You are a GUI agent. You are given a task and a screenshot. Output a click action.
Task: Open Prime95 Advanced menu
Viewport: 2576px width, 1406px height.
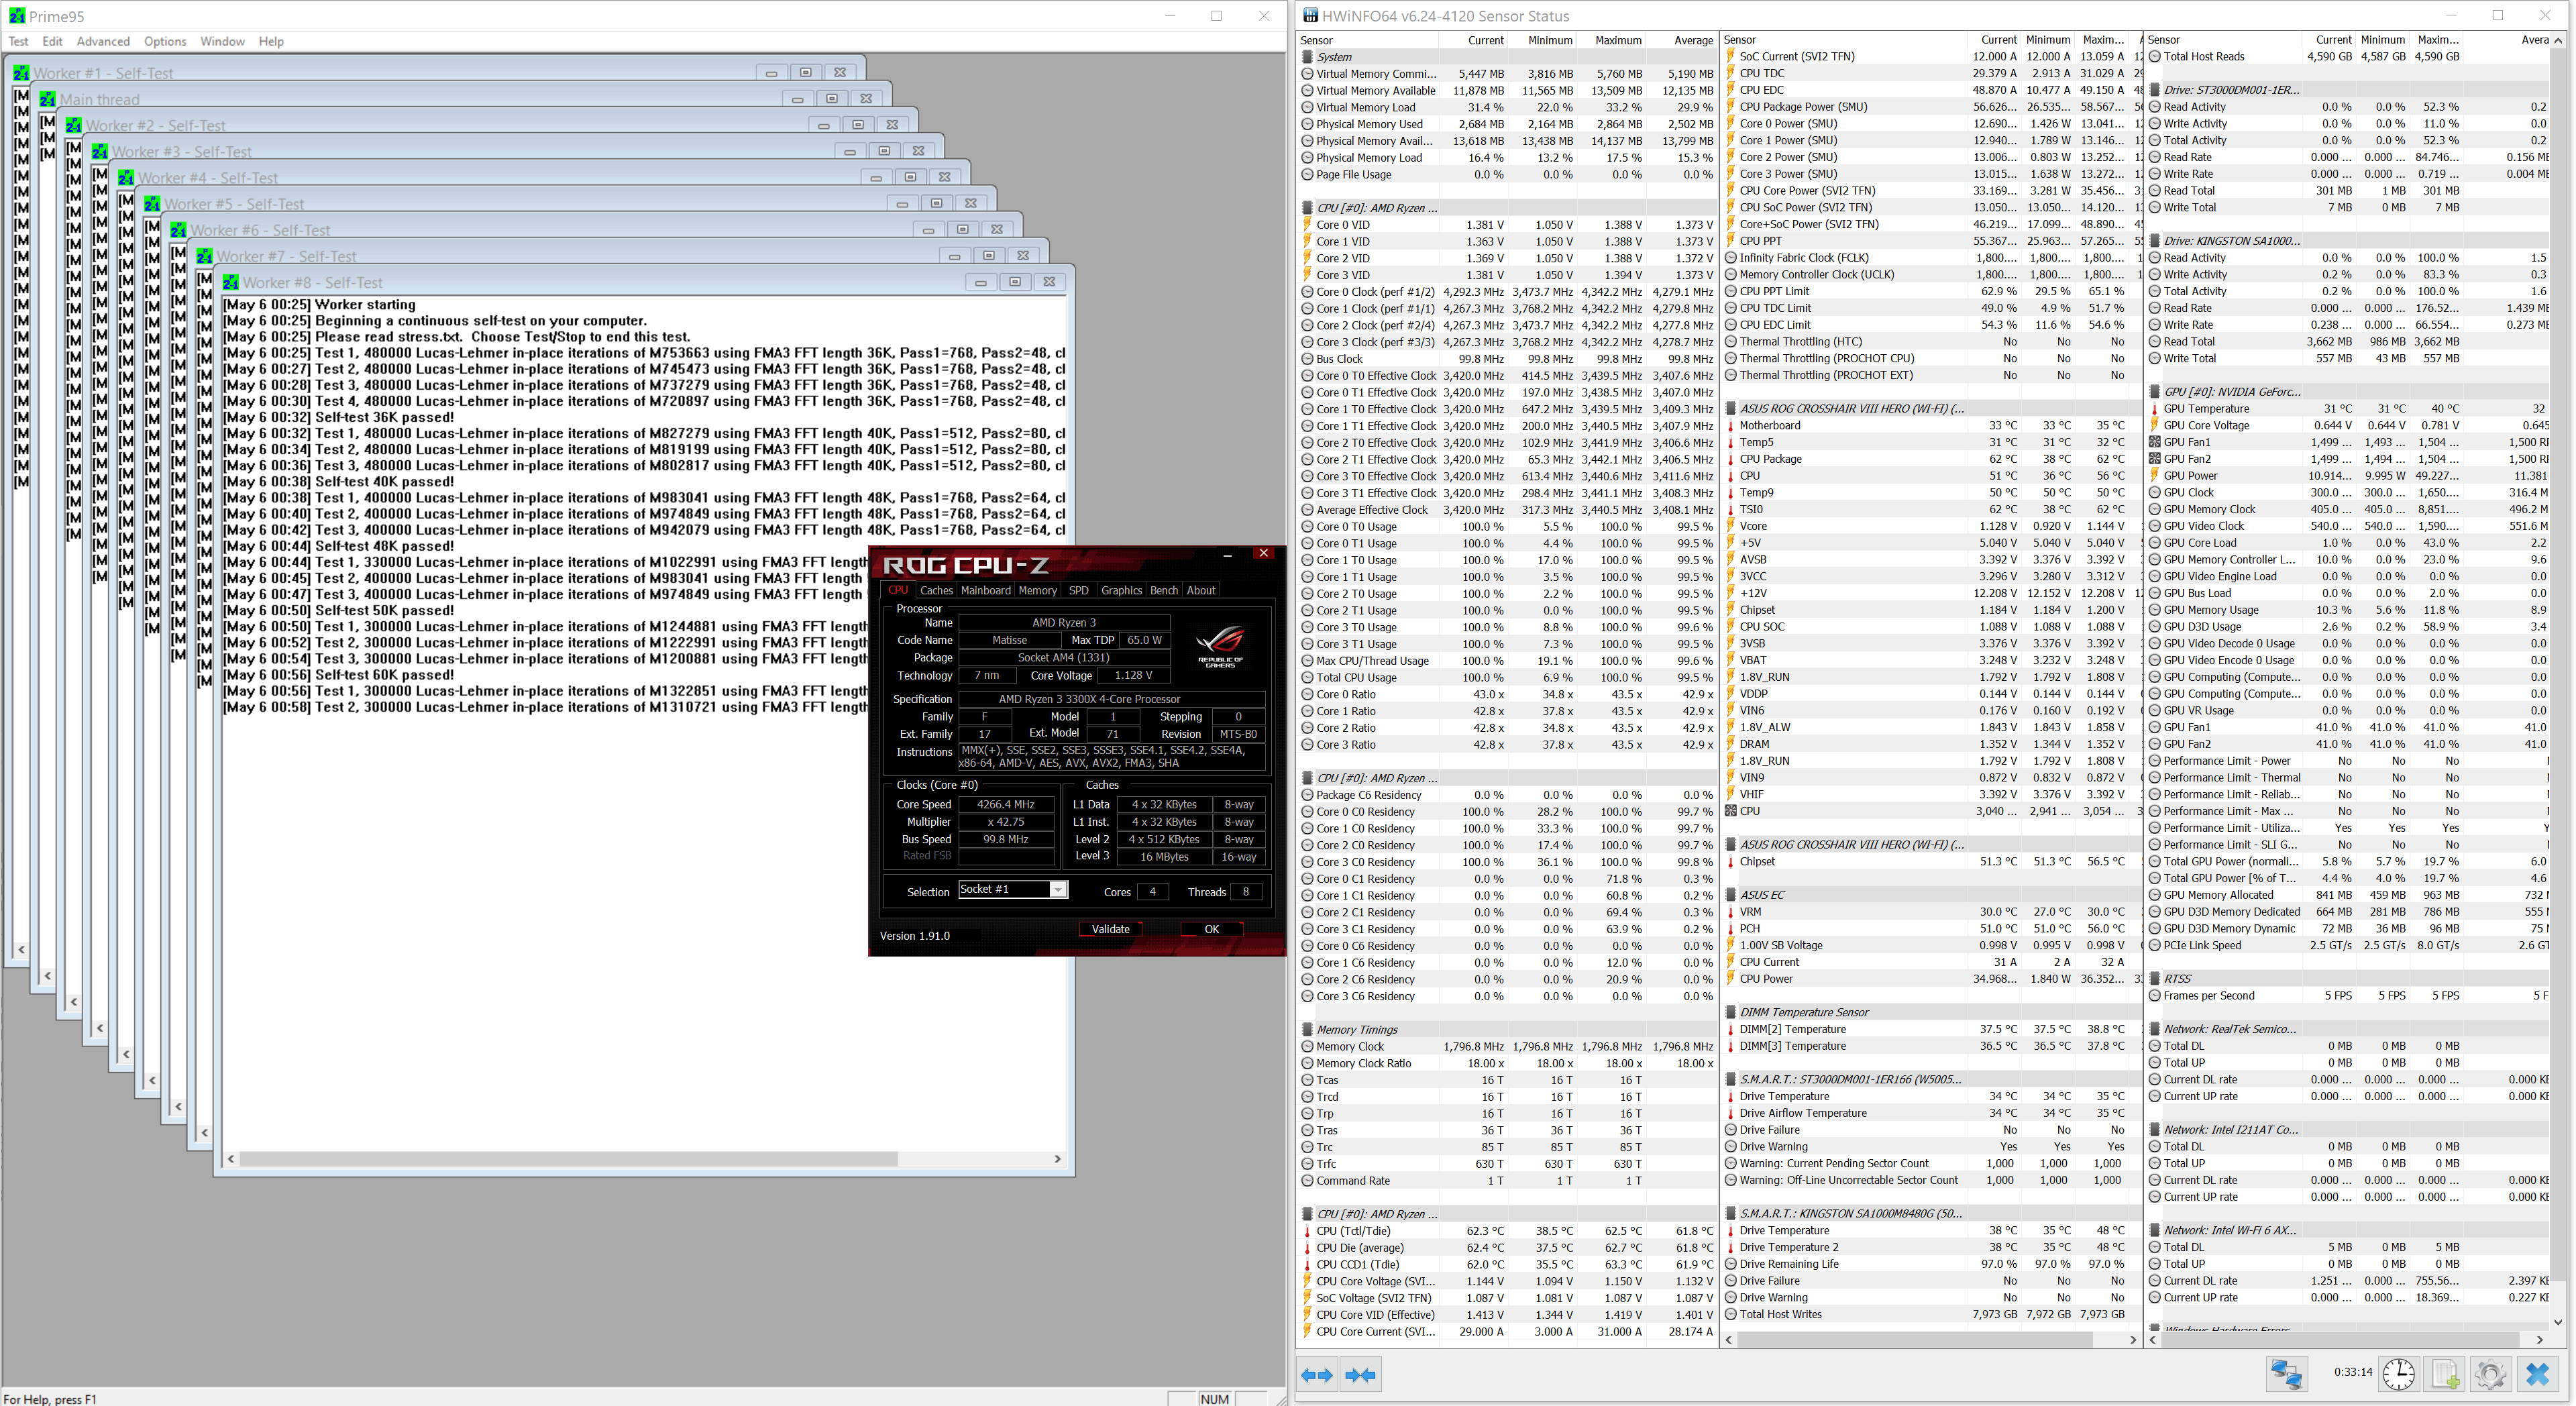click(x=103, y=41)
